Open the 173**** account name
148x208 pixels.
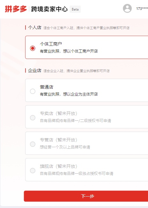point(142,9)
